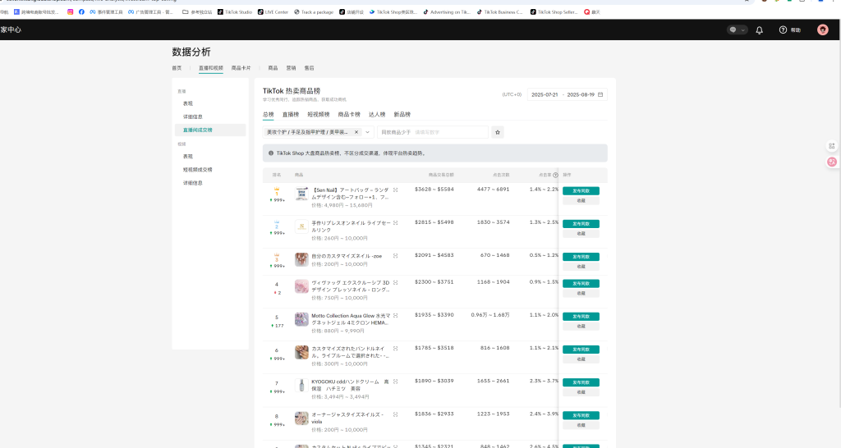
Task: Open the TikTok Shop Seller bookmark
Action: tap(554, 11)
